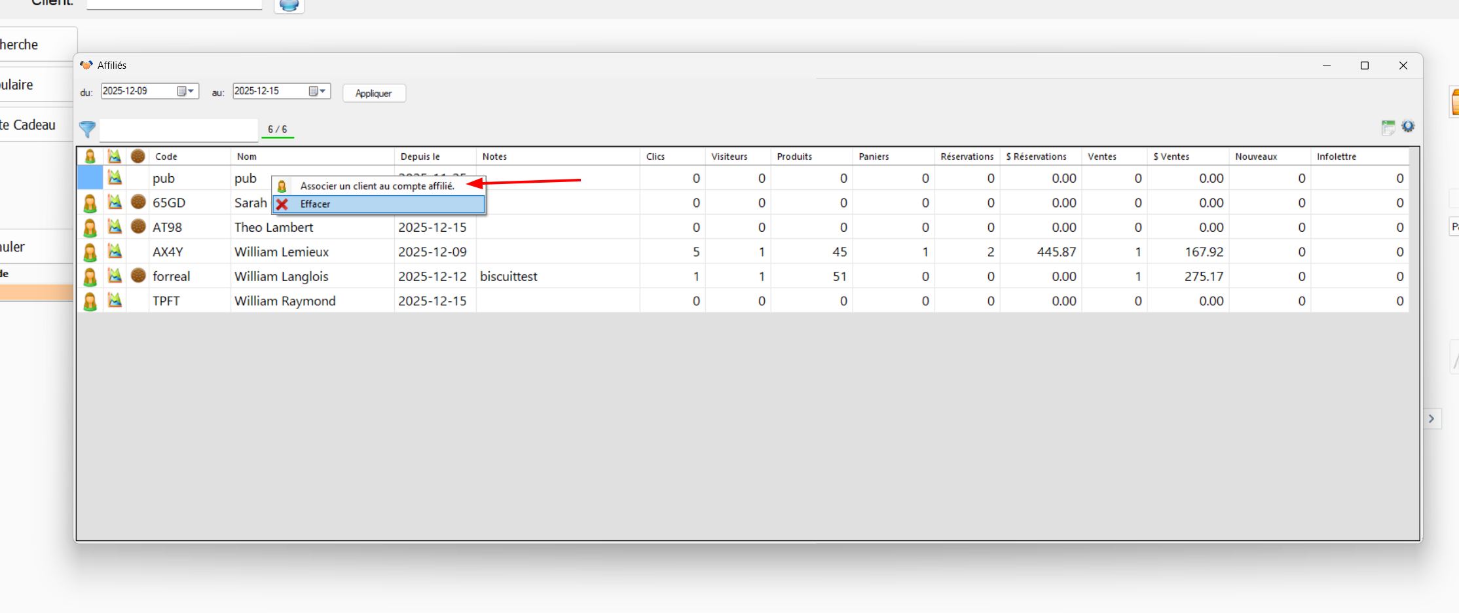Image resolution: width=1459 pixels, height=613 pixels.
Task: Click the cookie icon on the forreal row
Action: 138,276
